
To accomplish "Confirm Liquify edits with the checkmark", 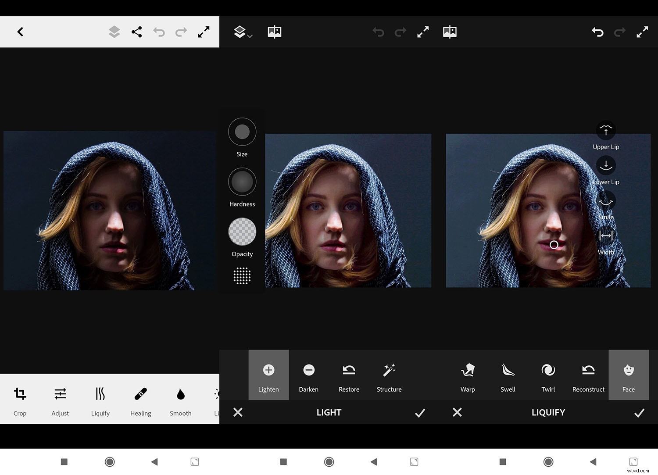I will pos(639,412).
